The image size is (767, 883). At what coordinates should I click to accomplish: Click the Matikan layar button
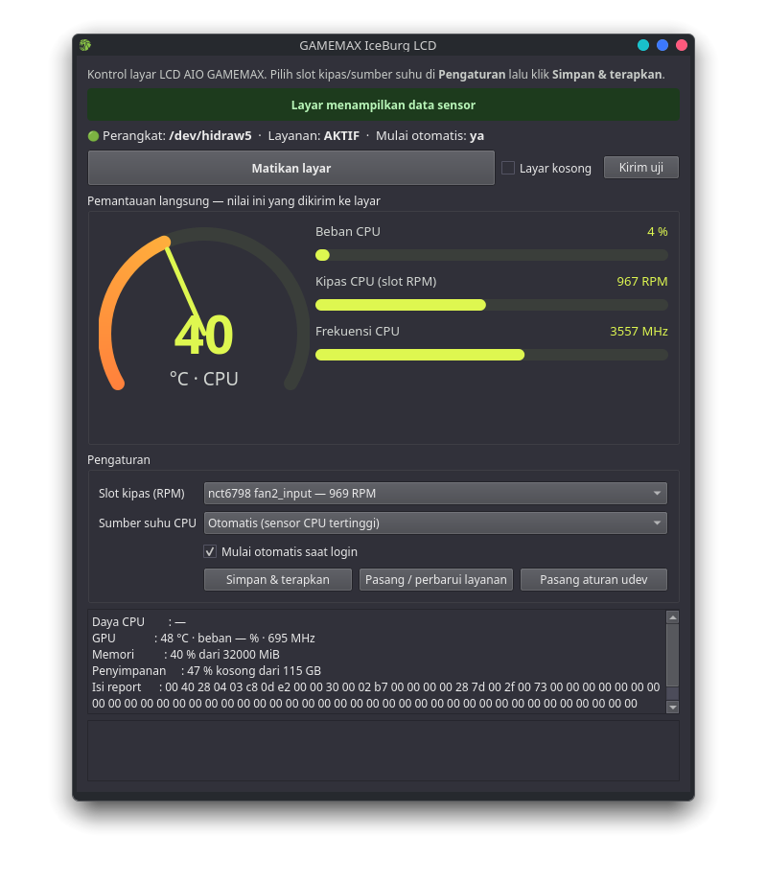(x=291, y=168)
